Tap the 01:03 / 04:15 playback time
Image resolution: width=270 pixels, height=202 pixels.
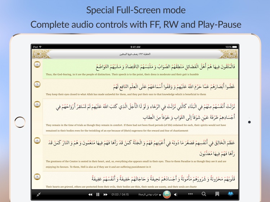pos(120,194)
